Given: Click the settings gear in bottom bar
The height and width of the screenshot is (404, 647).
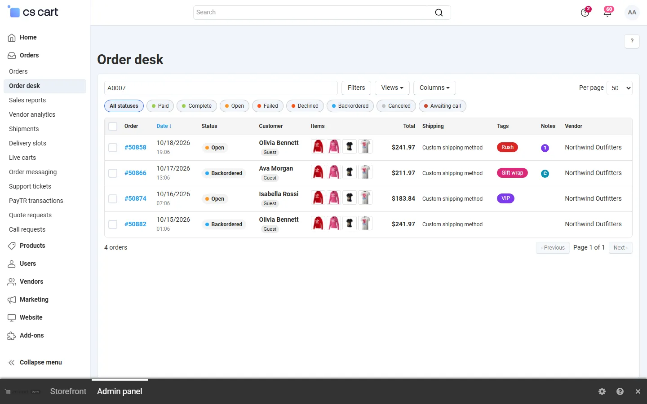Looking at the screenshot, I should pos(602,391).
